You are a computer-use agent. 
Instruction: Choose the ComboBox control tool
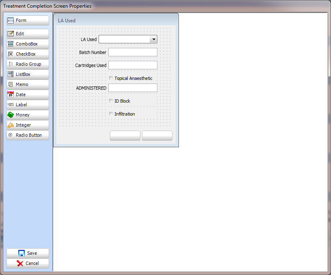(28, 44)
